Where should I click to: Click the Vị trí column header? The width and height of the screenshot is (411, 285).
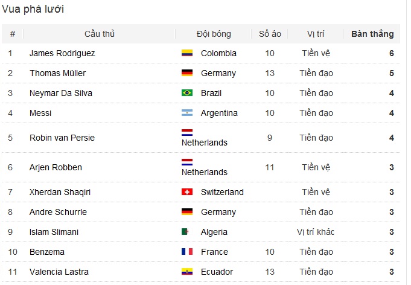[x=316, y=34]
